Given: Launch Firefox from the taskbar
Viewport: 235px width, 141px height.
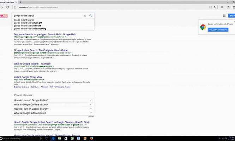Looking at the screenshot, I should pos(91,139).
